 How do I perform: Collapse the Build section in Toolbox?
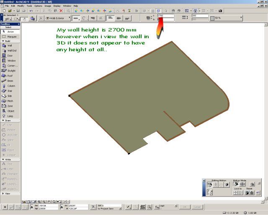coord(3,41)
